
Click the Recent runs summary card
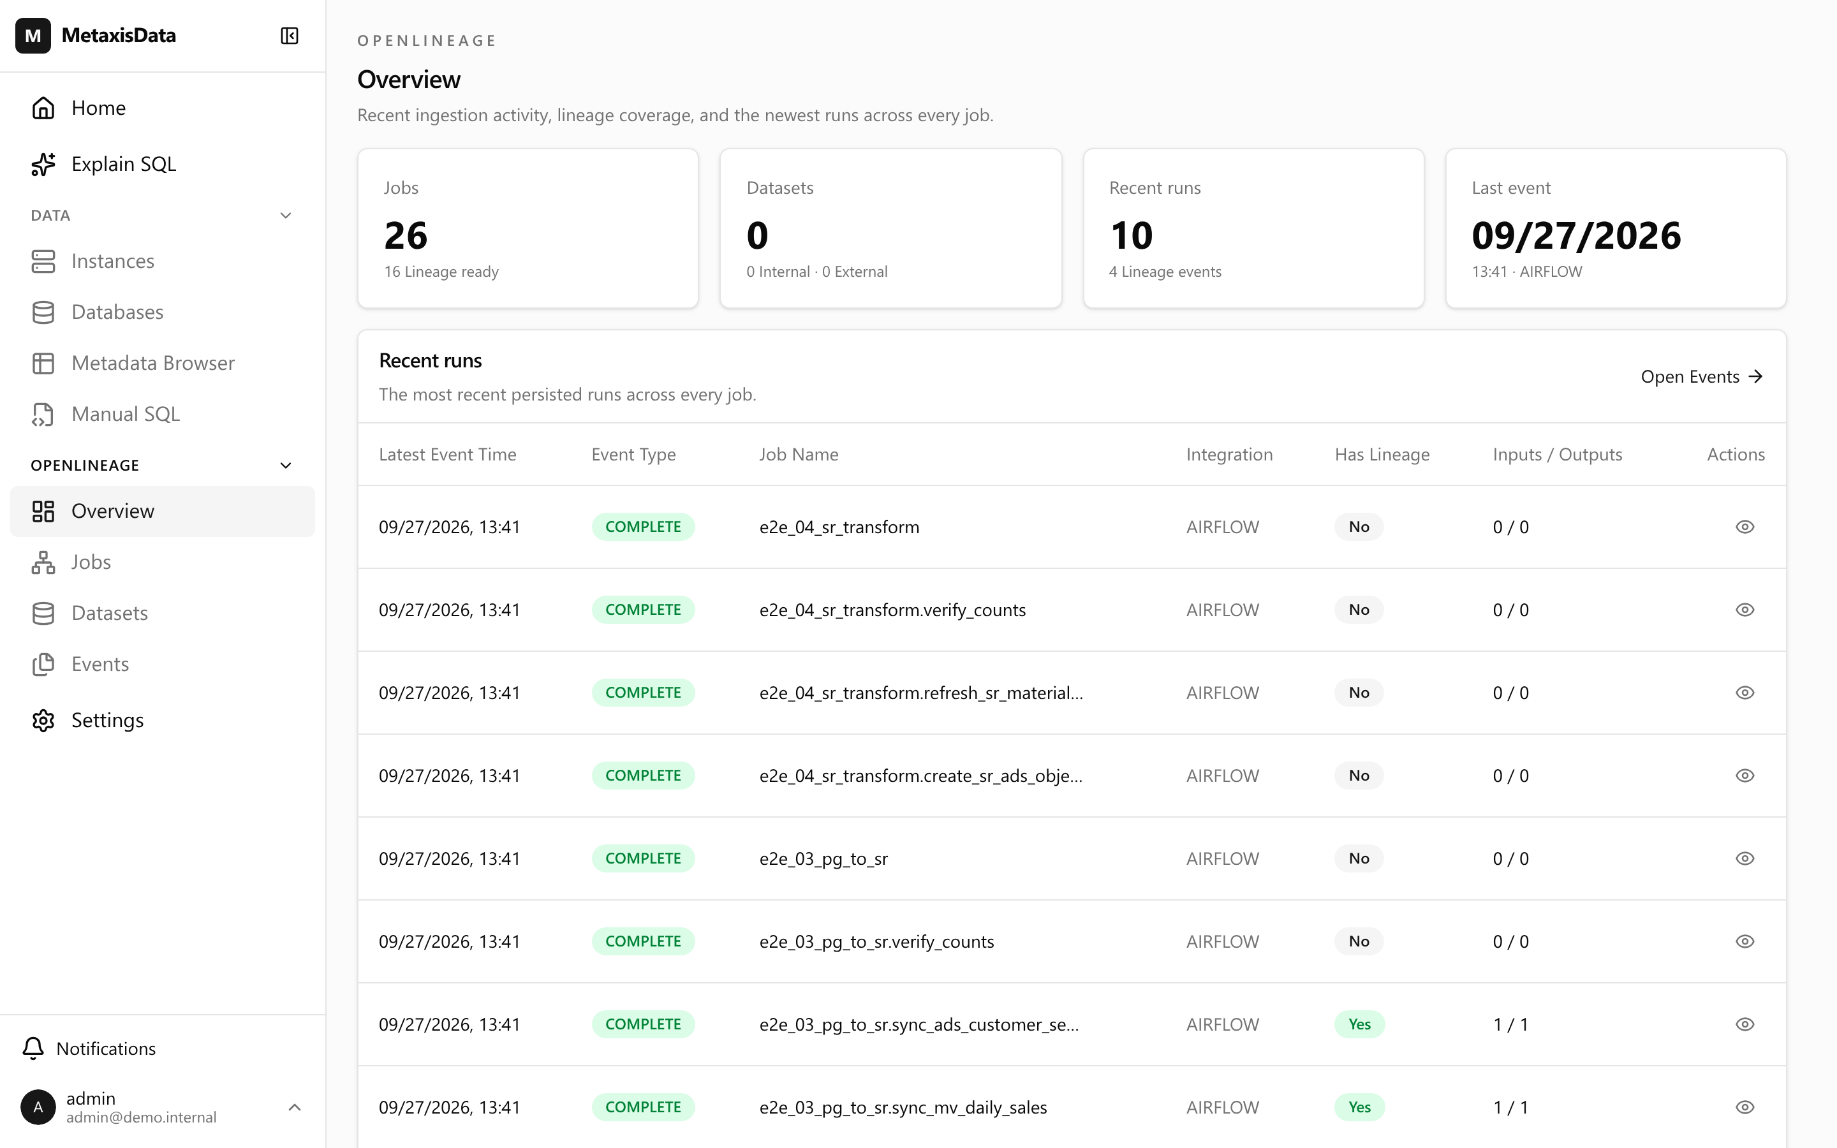[1253, 228]
